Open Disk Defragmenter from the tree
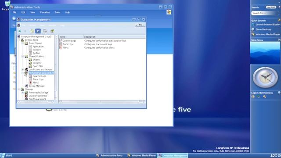 point(38,96)
